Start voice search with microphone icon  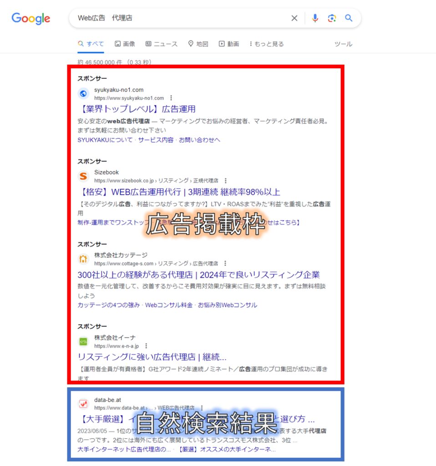click(315, 18)
